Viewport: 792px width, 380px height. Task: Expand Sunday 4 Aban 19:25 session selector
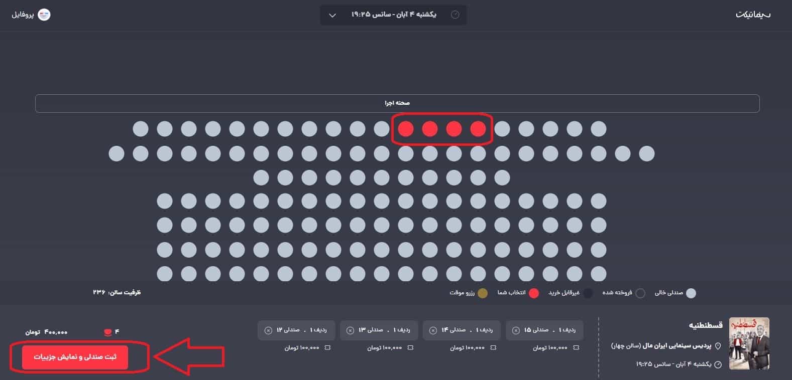click(x=393, y=15)
